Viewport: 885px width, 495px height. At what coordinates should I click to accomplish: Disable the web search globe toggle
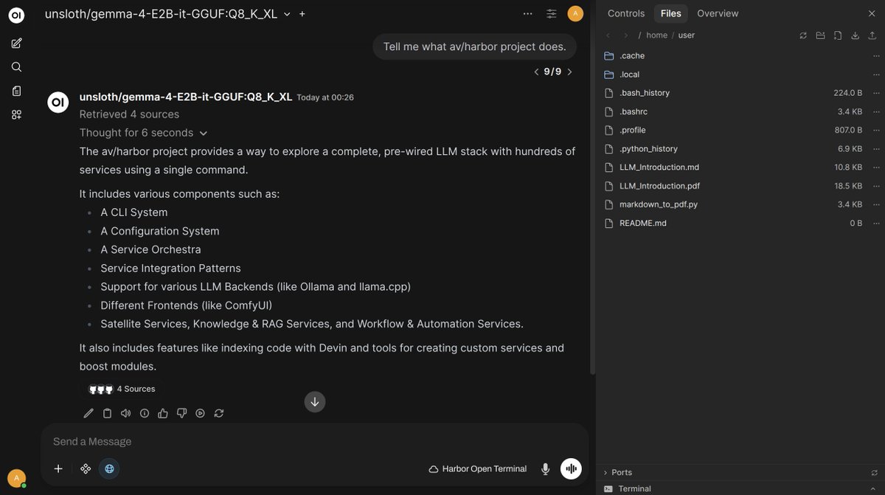click(109, 468)
